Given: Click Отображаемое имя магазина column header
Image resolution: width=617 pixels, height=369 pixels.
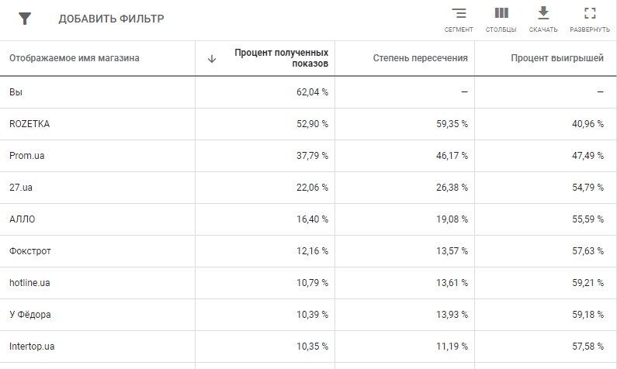Looking at the screenshot, I should point(75,58).
